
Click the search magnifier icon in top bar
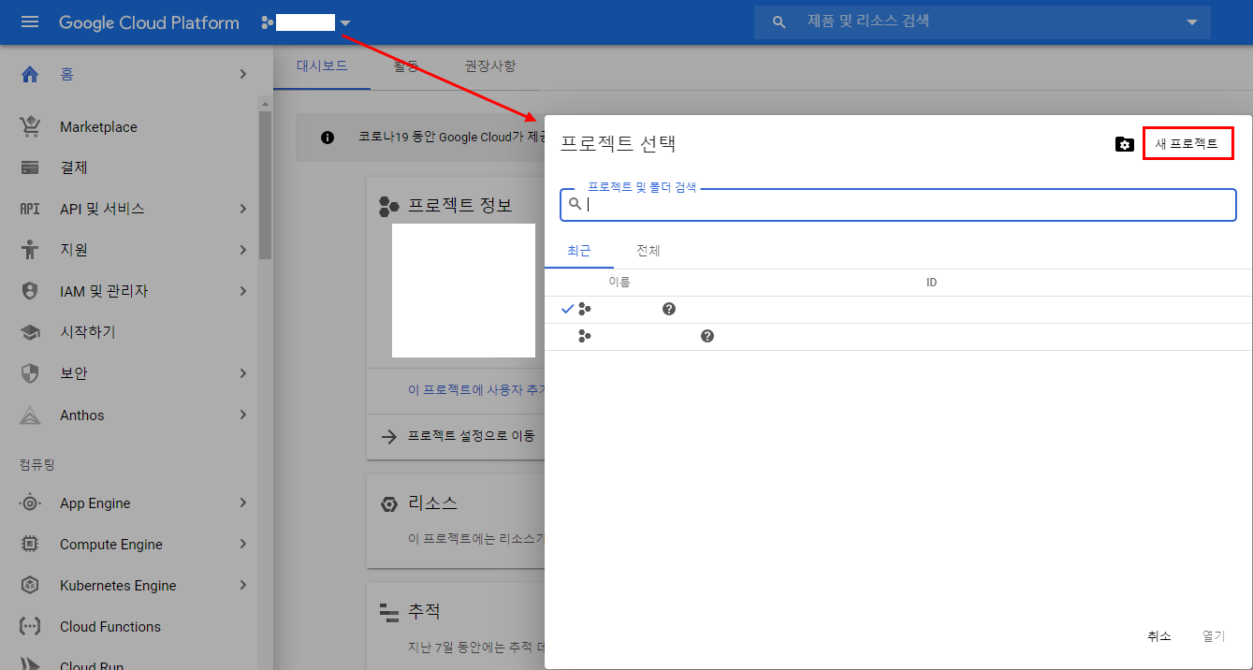[x=779, y=22]
